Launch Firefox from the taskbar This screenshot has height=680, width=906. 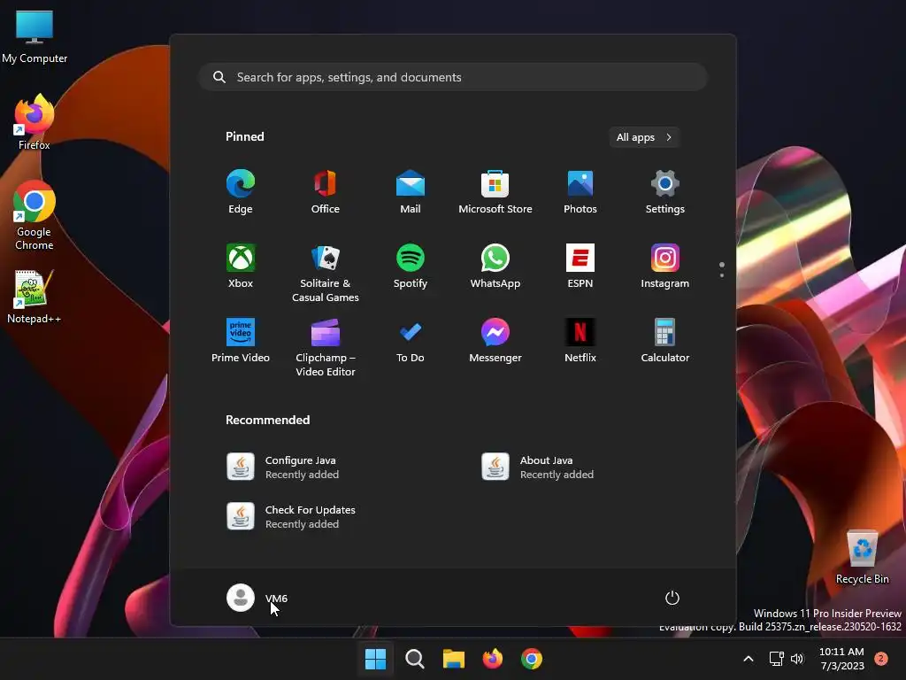pyautogui.click(x=492, y=659)
